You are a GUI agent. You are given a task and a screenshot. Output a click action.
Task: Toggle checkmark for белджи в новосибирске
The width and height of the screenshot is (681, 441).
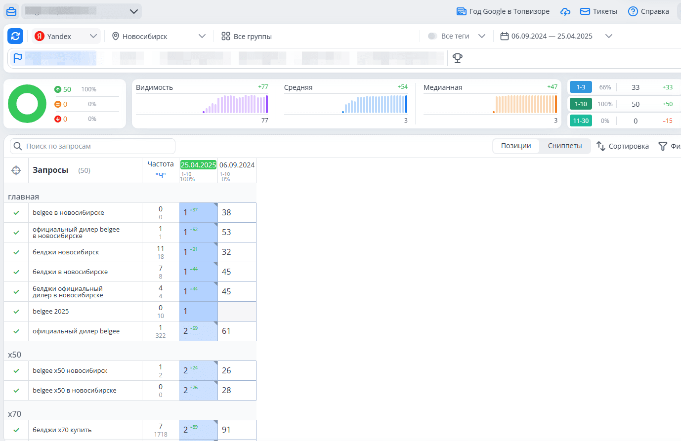click(x=16, y=272)
